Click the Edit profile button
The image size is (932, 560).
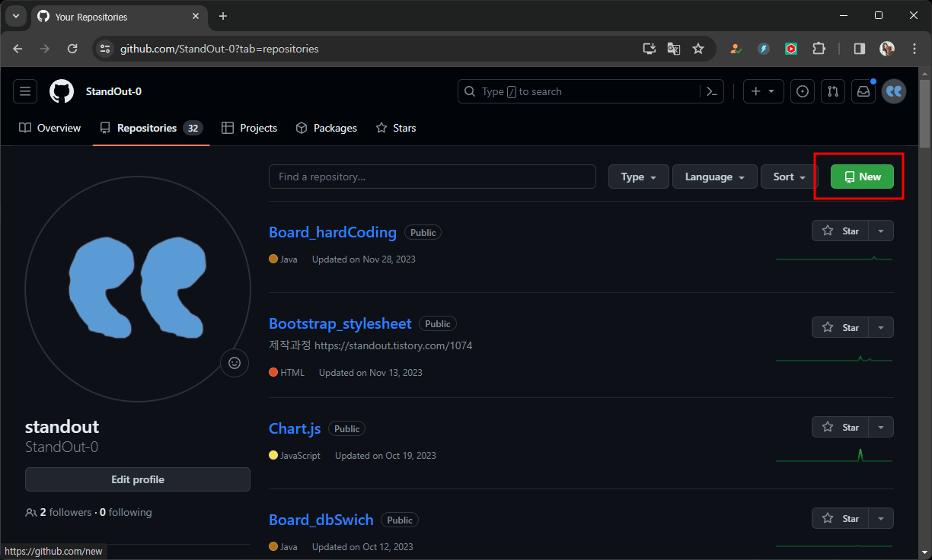click(138, 479)
